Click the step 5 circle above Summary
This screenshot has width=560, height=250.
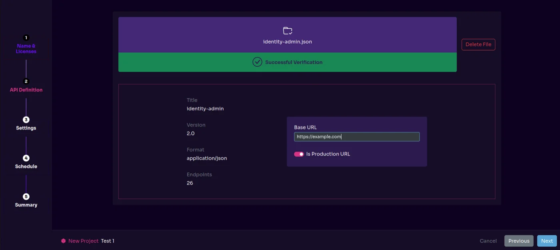[26, 196]
